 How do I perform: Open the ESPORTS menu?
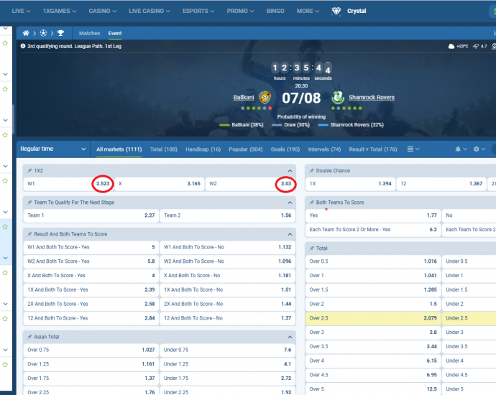(198, 11)
